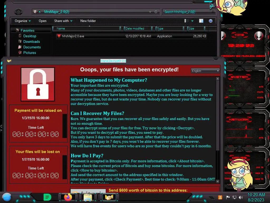Click the Pictures library icon

tap(20, 53)
